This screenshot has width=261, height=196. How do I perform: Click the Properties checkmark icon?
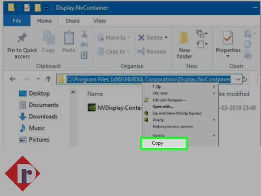(228, 37)
